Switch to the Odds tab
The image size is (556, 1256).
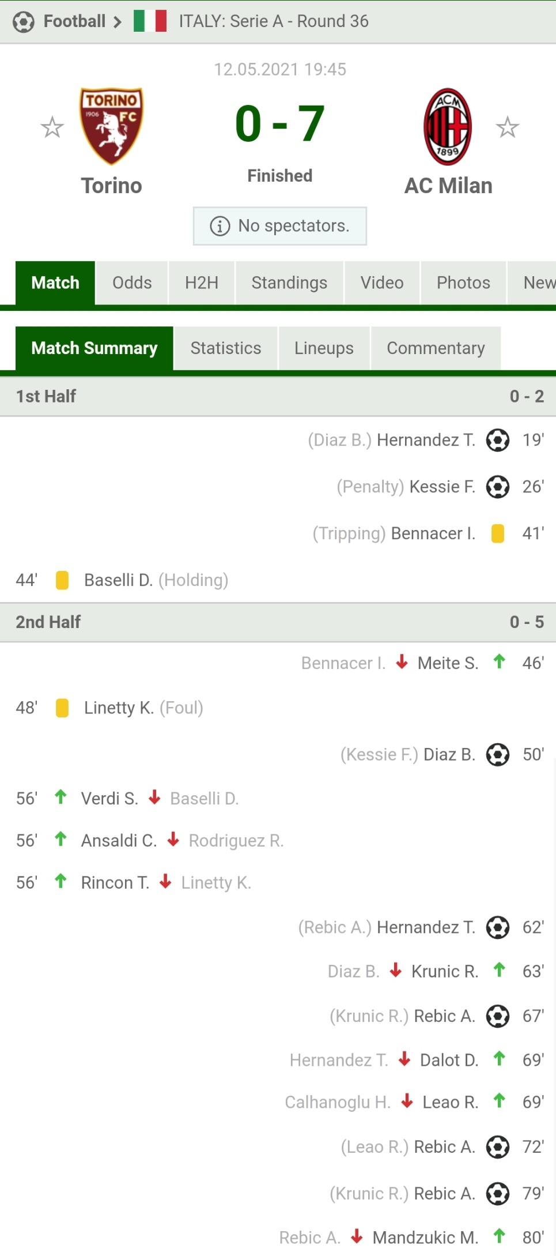pos(132,283)
